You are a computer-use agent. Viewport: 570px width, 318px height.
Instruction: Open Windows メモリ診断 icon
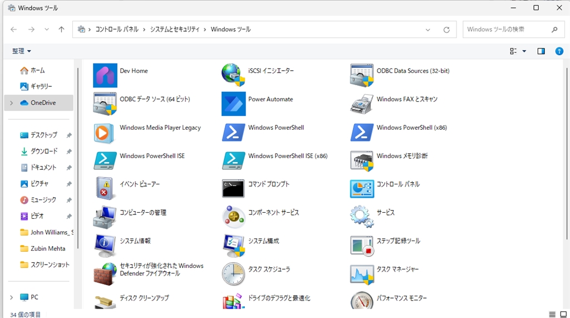click(362, 161)
